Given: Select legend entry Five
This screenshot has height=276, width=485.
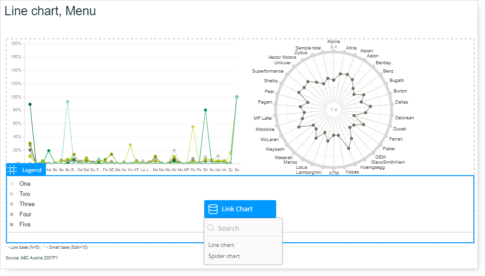Looking at the screenshot, I should pyautogui.click(x=25, y=224).
